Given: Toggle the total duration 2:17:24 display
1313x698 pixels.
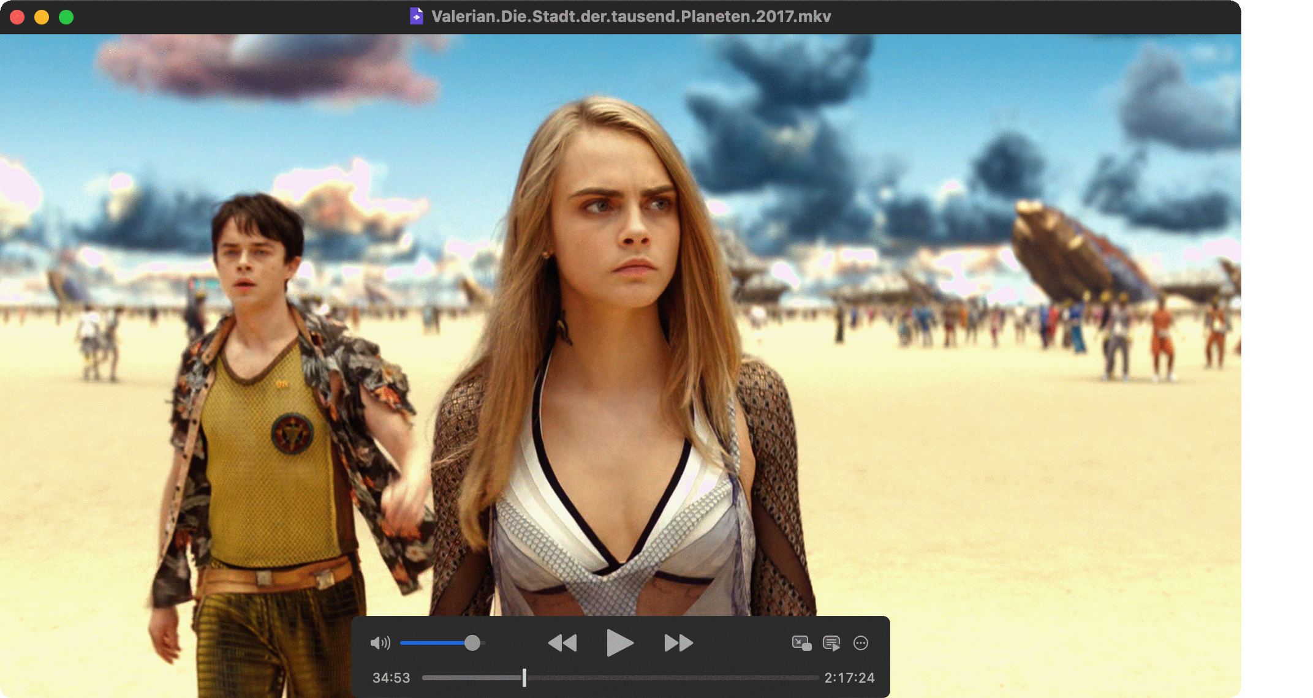Looking at the screenshot, I should (849, 678).
